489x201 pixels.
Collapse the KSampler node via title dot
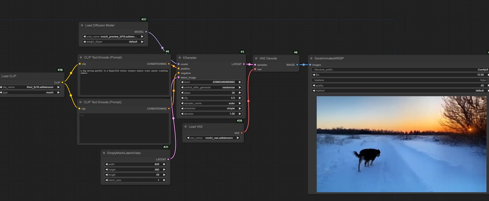click(x=180, y=58)
